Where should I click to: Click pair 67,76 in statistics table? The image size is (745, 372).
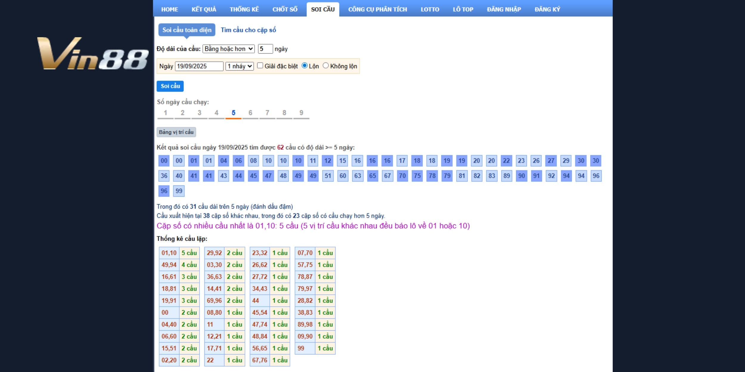click(260, 360)
